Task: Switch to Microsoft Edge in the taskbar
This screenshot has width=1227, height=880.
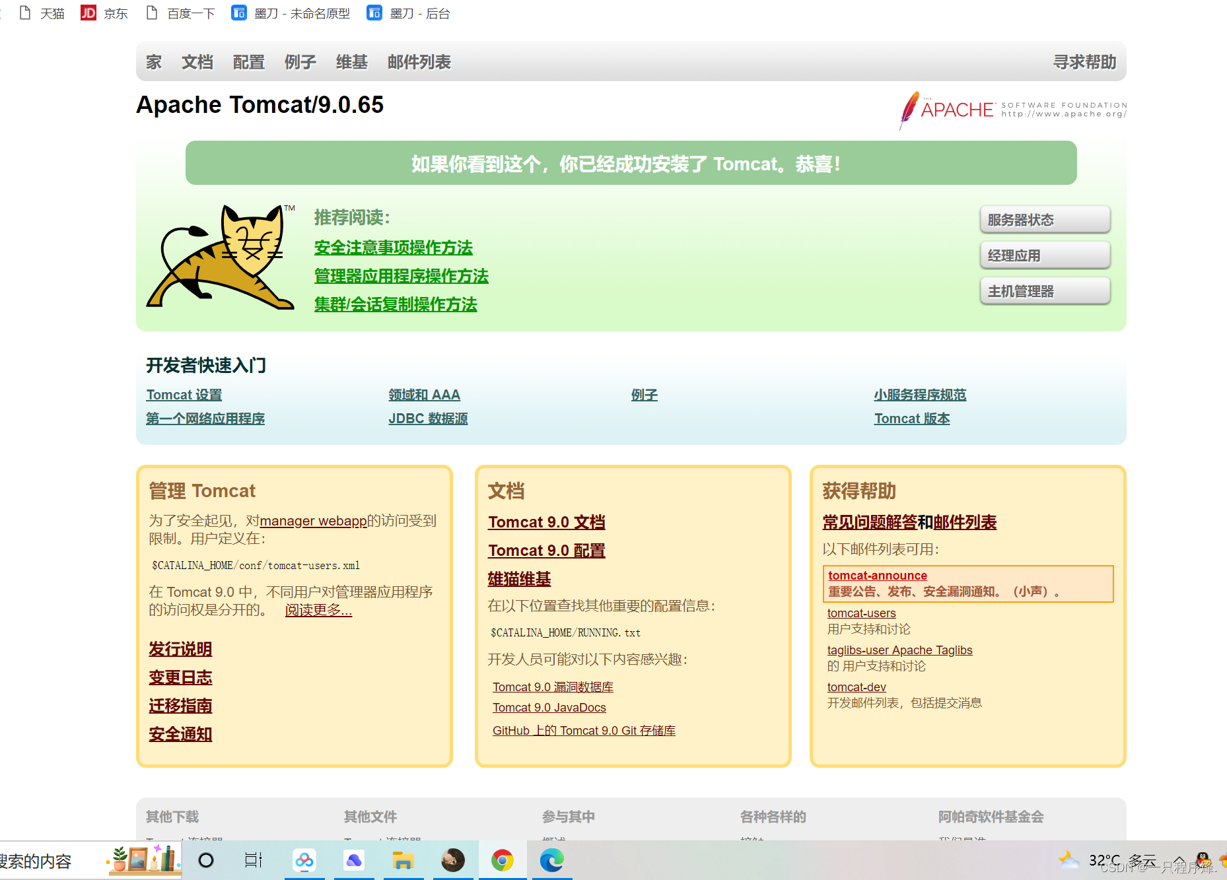Action: click(x=551, y=860)
